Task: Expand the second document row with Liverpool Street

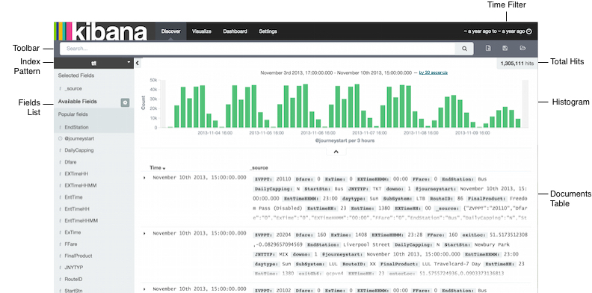Action: tap(144, 234)
